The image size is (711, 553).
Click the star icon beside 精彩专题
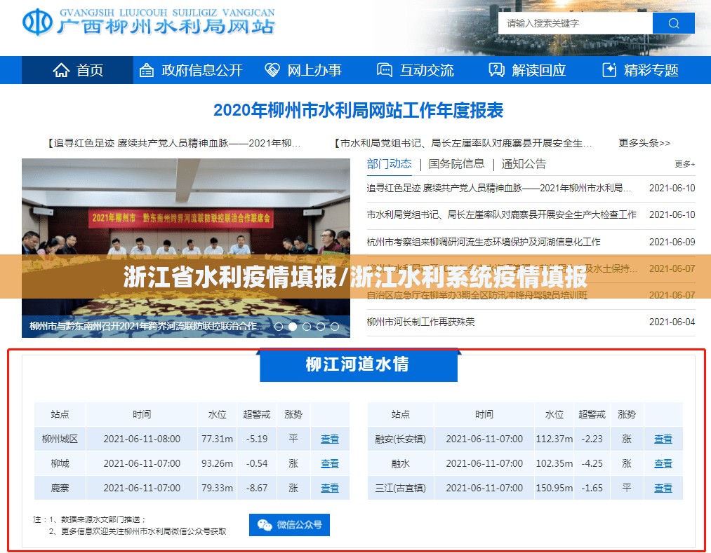click(609, 70)
